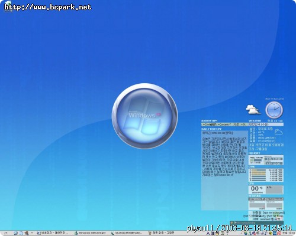The height and width of the screenshot is (236, 296).
Task: Click the yellow round system tray icon
Action: pos(271,234)
